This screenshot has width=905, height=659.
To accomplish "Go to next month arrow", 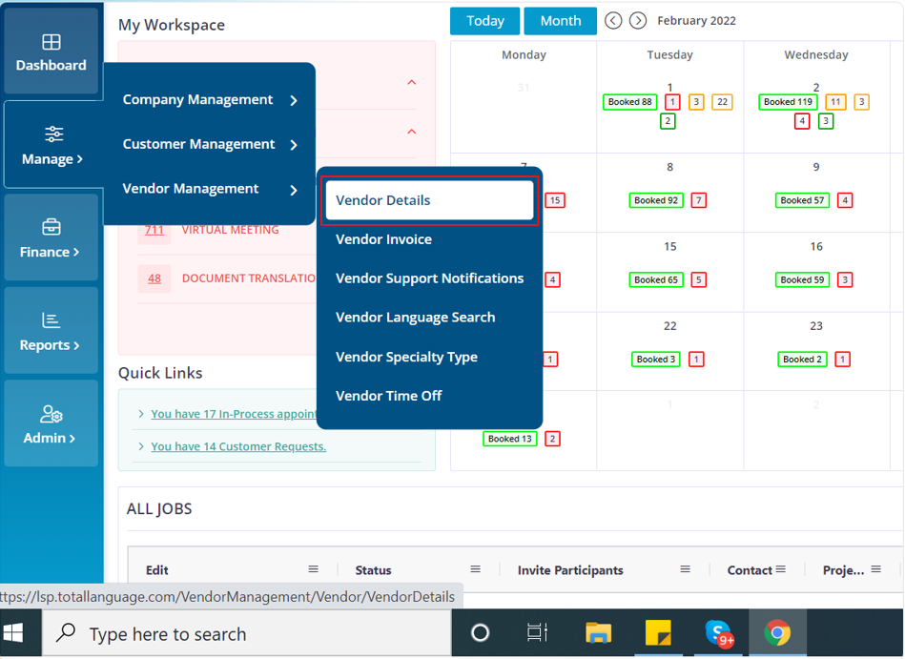I will [x=638, y=21].
